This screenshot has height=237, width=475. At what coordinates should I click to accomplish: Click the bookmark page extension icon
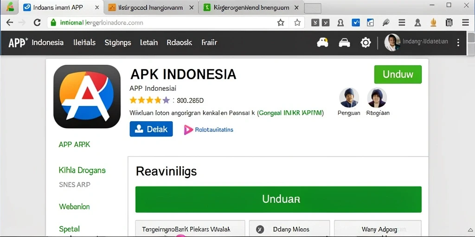[x=370, y=22]
